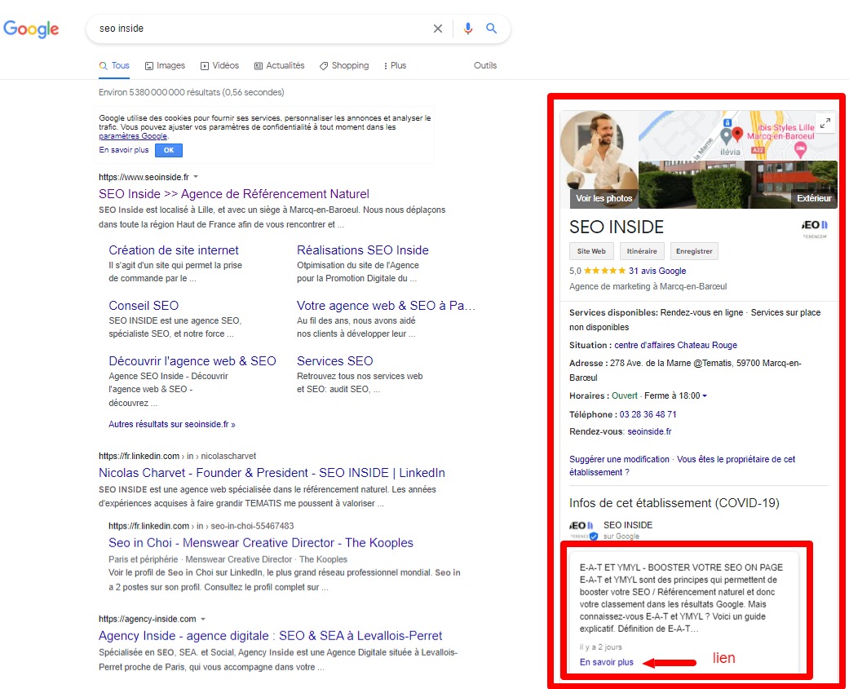Click En savoir plus under the post
The height and width of the screenshot is (689, 849).
point(607,662)
